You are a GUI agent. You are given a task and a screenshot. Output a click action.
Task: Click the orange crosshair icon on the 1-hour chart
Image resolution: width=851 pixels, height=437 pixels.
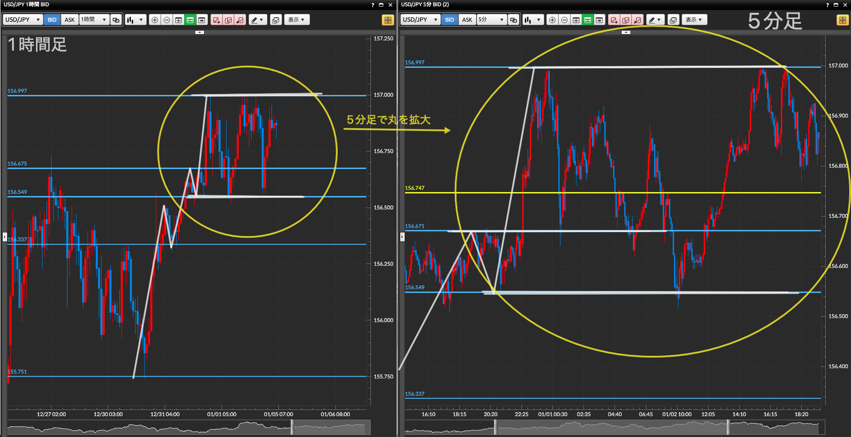(x=387, y=20)
